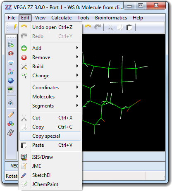Click the blue sphere surface sidebar icon
172x191 pixels.
pyautogui.click(x=11, y=81)
